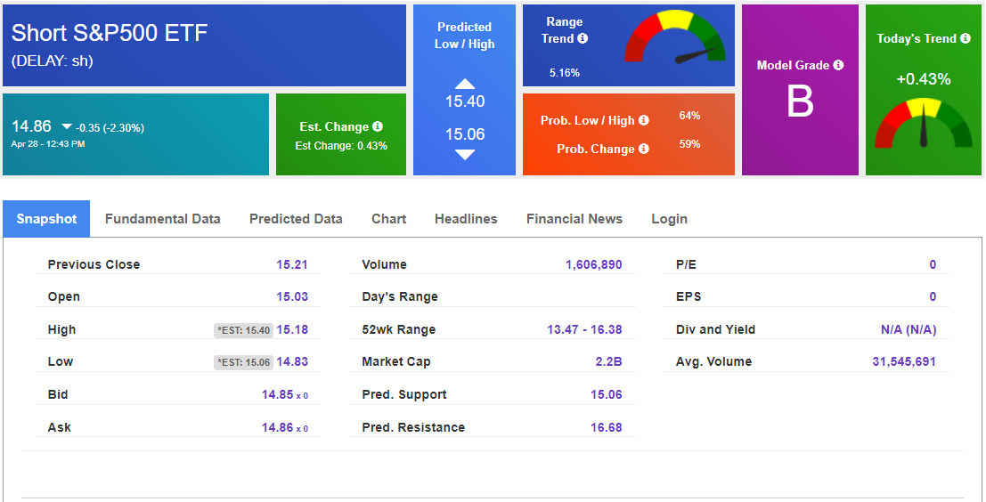The height and width of the screenshot is (502, 986).
Task: Open the Headlines tab
Action: coord(466,219)
